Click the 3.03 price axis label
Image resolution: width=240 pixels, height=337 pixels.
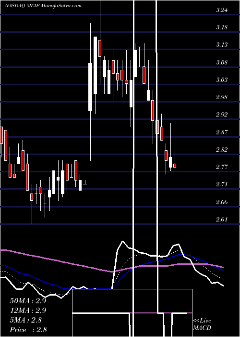coord(222,80)
